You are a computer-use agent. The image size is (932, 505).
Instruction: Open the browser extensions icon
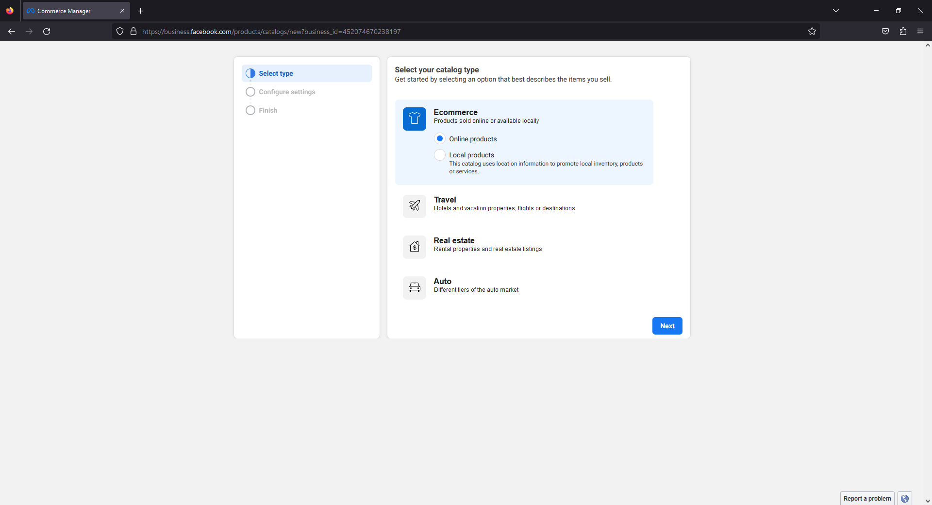pos(903,32)
